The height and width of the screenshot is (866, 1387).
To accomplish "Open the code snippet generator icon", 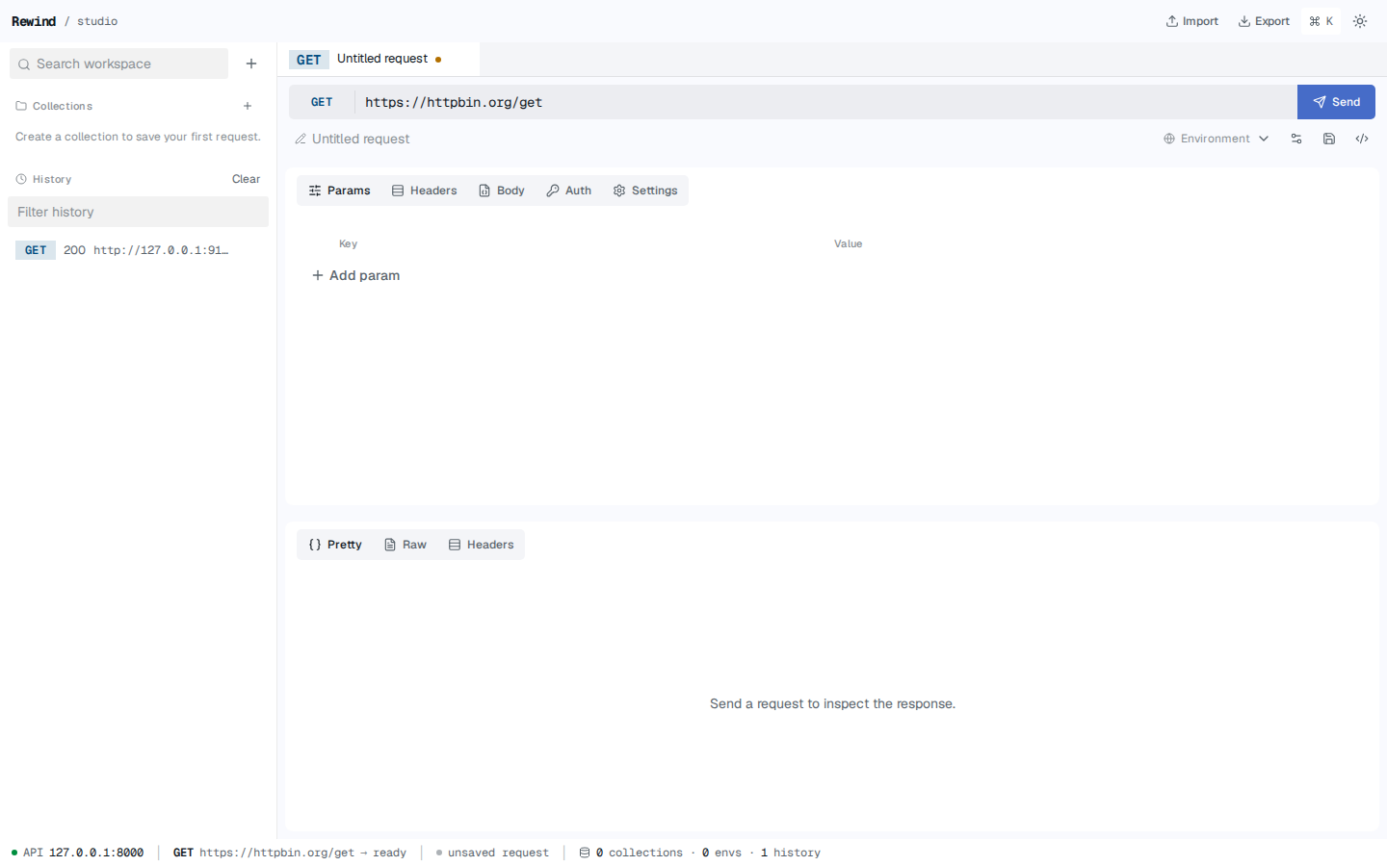I will pyautogui.click(x=1362, y=139).
